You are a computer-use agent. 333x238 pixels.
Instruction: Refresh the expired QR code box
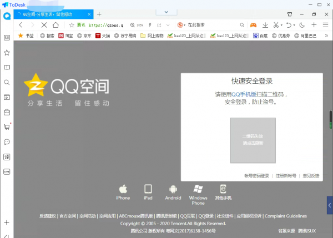tap(253, 140)
